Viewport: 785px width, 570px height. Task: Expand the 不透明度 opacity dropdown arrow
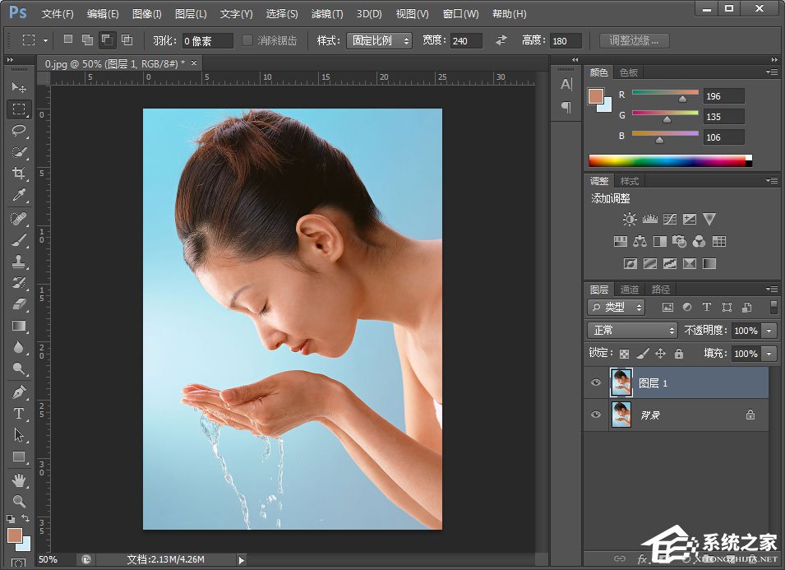(x=769, y=330)
